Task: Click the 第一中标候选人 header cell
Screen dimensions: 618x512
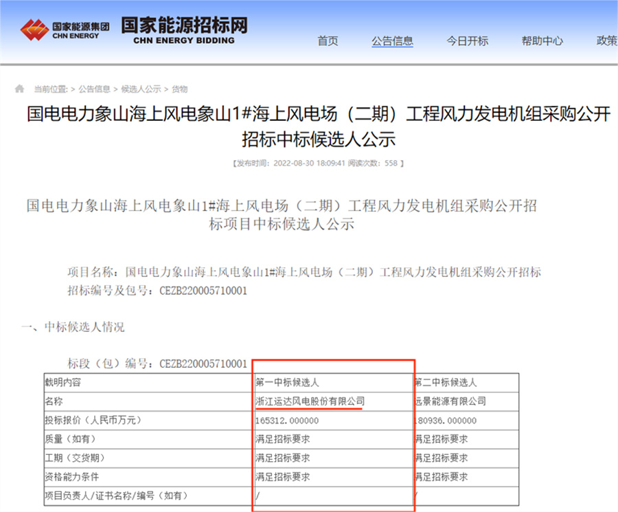Action: pyautogui.click(x=333, y=383)
